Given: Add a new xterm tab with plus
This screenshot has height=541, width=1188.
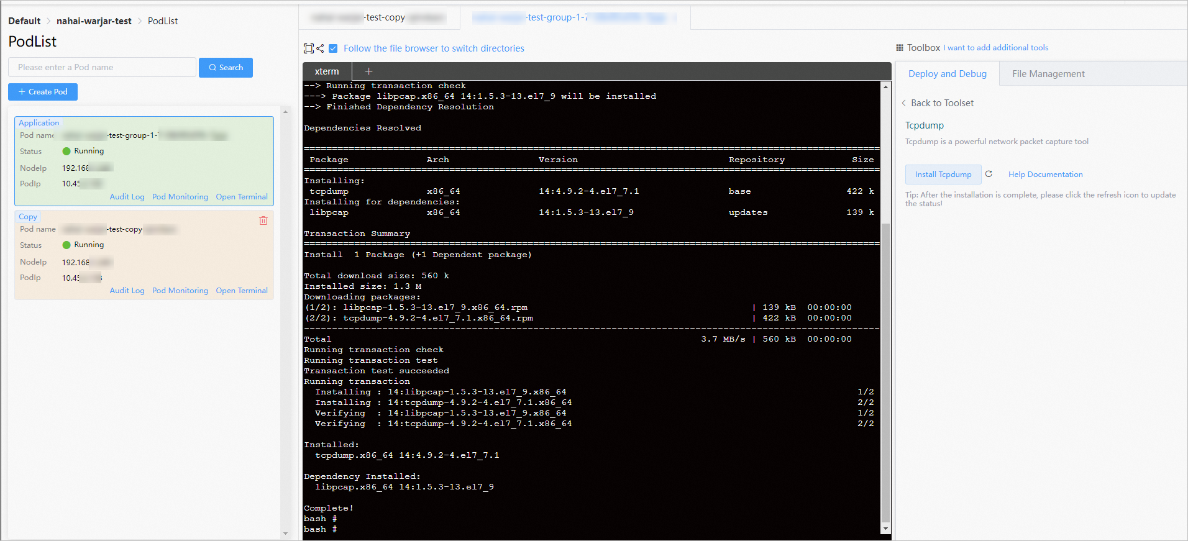Looking at the screenshot, I should (368, 71).
